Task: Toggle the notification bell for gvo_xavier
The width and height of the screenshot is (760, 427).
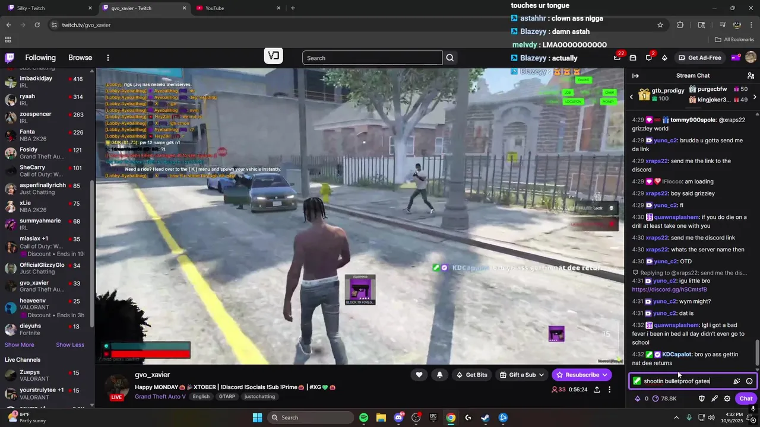Action: click(x=439, y=375)
